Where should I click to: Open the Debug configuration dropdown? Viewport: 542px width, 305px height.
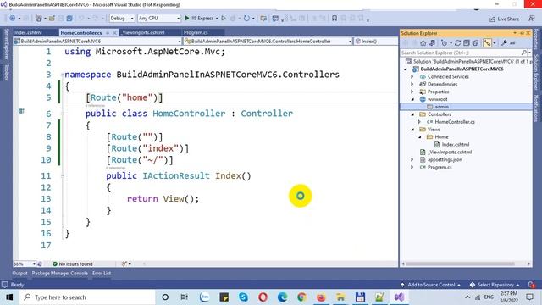click(122, 18)
